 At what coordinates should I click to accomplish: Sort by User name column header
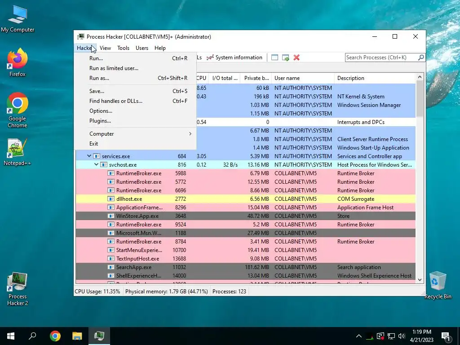pyautogui.click(x=303, y=78)
